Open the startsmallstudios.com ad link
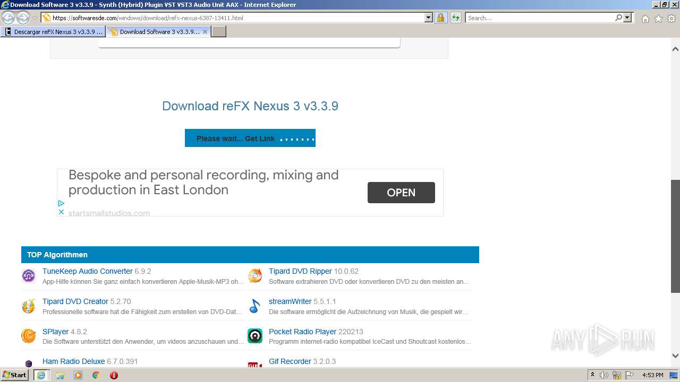 pyautogui.click(x=109, y=213)
